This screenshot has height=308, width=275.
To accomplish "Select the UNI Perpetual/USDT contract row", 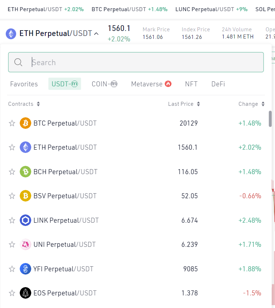I will [x=65, y=245].
